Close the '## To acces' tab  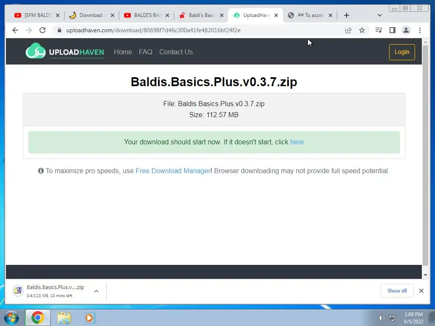330,15
